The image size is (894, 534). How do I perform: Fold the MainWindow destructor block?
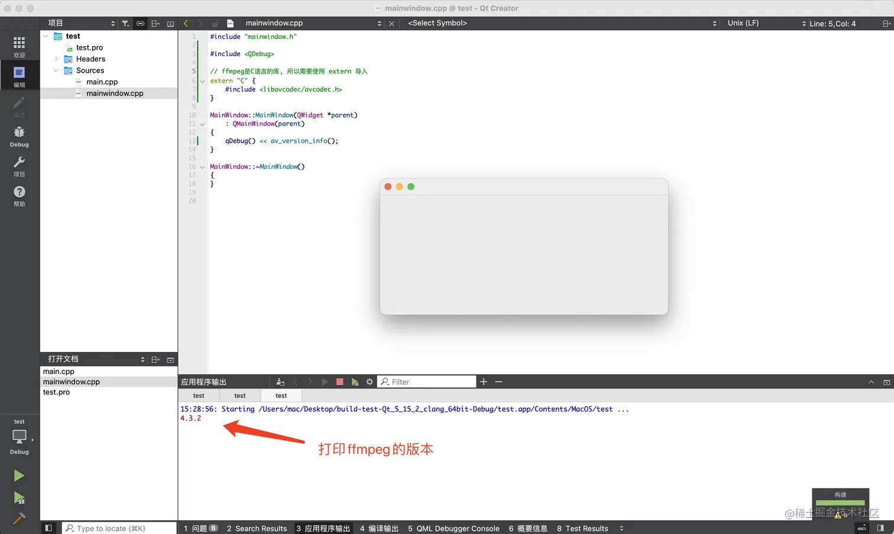point(202,167)
